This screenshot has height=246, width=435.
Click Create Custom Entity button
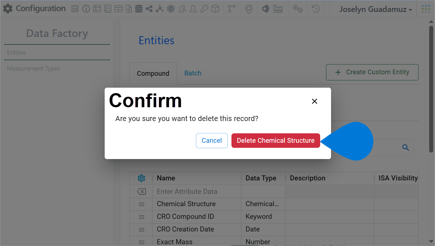pyautogui.click(x=372, y=72)
